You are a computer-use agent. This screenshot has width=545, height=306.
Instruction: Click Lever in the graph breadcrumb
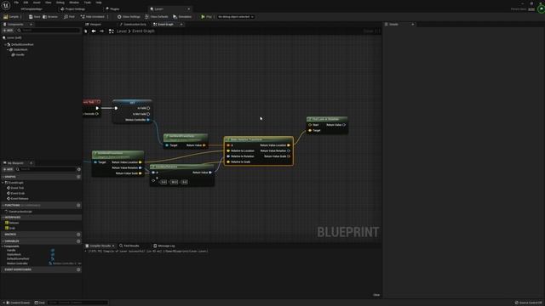[121, 31]
